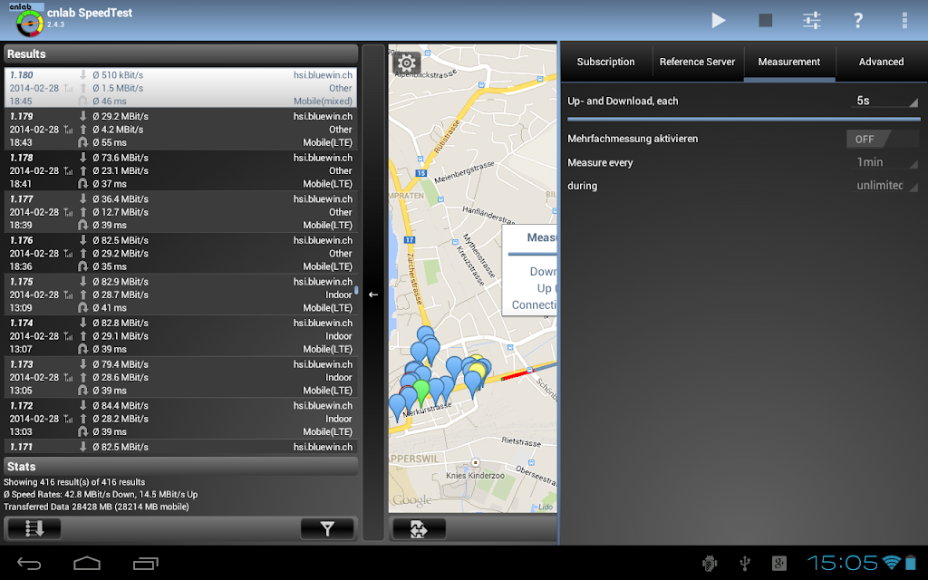Tap the green map pin marker

(x=420, y=393)
